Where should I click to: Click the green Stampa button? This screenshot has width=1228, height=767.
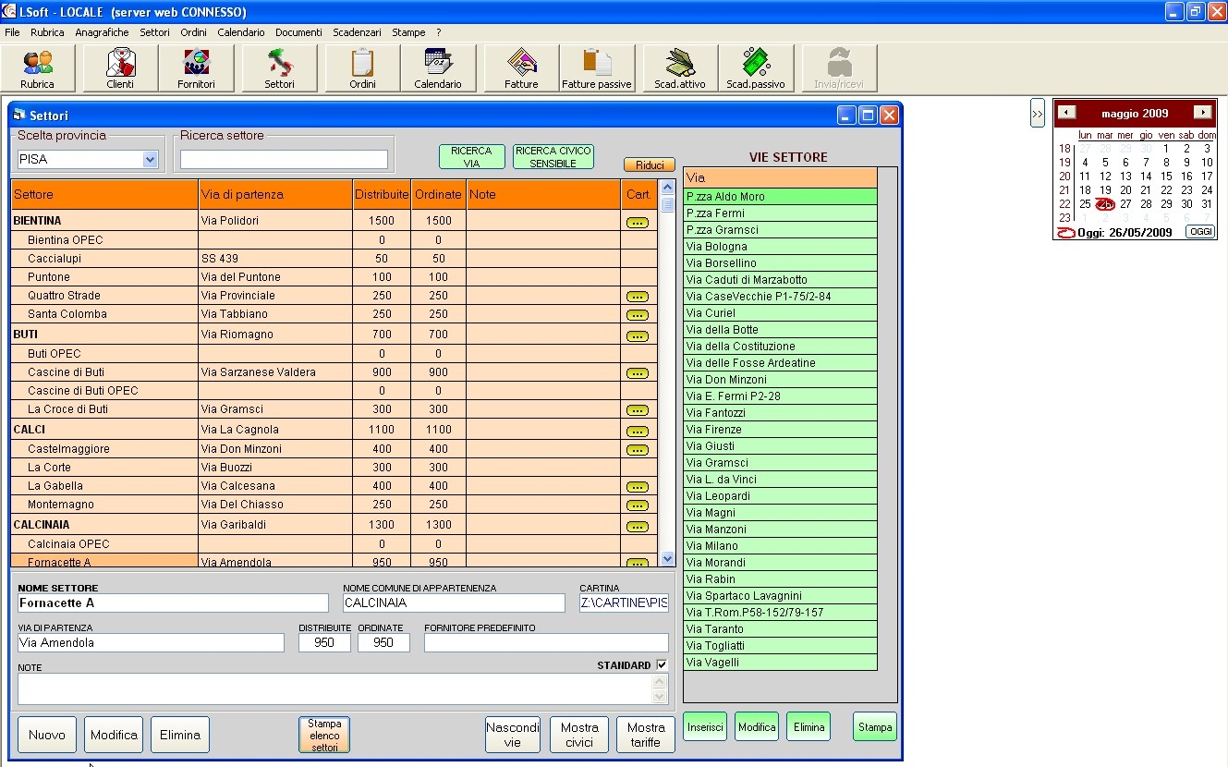point(875,727)
